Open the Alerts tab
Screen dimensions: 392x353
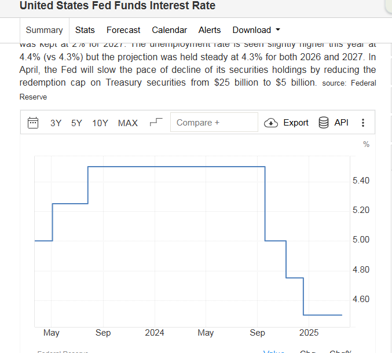point(210,30)
